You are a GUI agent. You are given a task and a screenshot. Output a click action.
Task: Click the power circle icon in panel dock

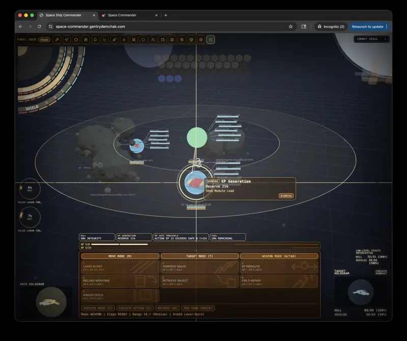tap(76, 40)
